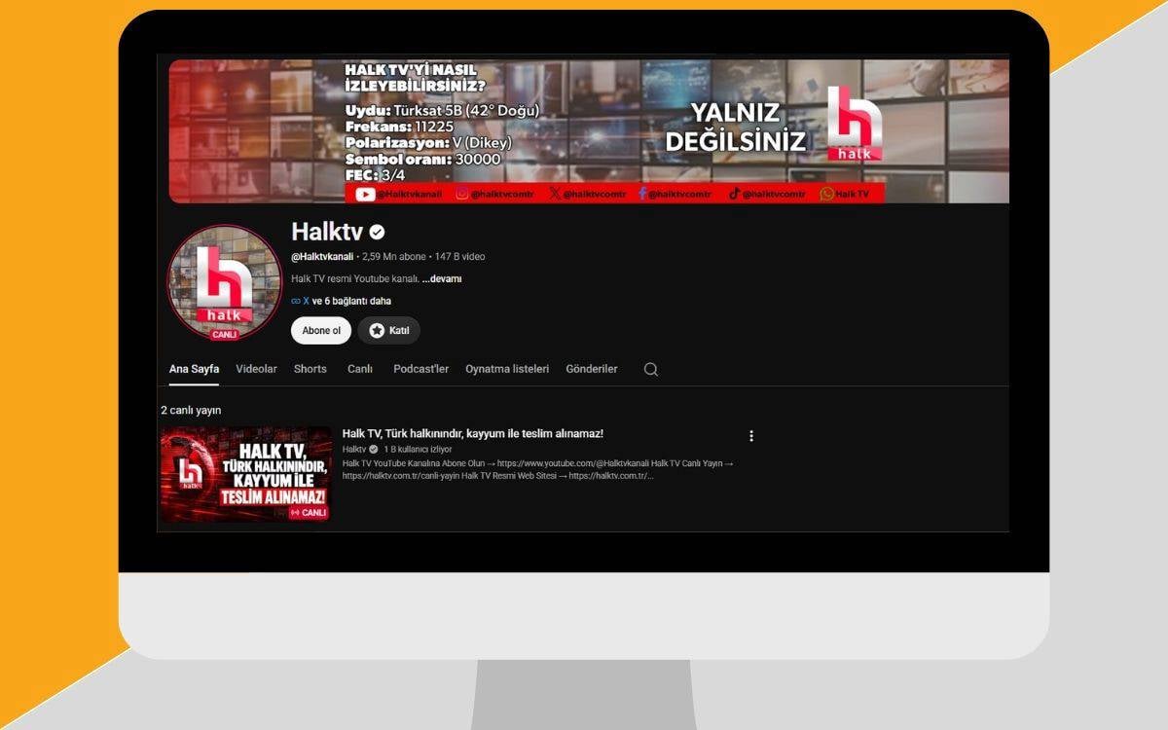Open the live video's three-dot menu
Image resolution: width=1168 pixels, height=730 pixels.
coord(750,436)
